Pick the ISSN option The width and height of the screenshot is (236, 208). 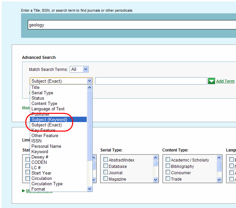[x=36, y=141]
